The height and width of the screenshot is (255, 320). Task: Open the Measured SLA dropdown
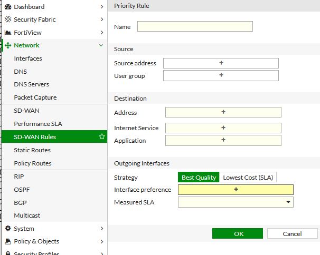tap(288, 202)
